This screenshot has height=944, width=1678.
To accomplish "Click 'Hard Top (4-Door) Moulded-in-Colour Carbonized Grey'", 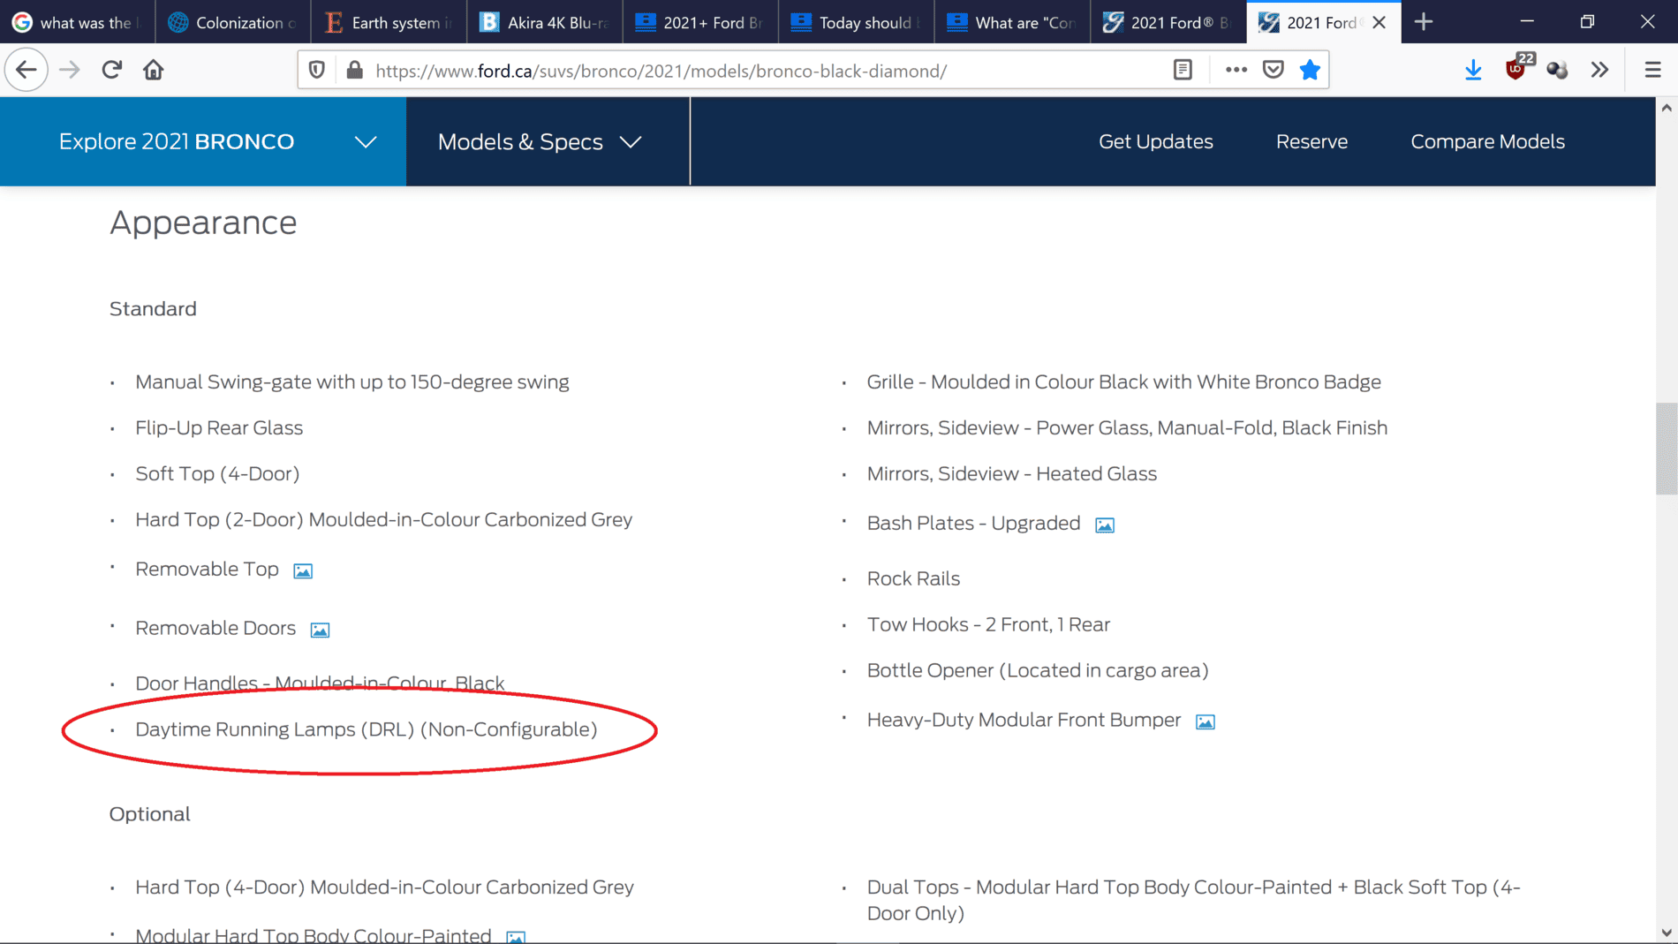I will [x=385, y=887].
